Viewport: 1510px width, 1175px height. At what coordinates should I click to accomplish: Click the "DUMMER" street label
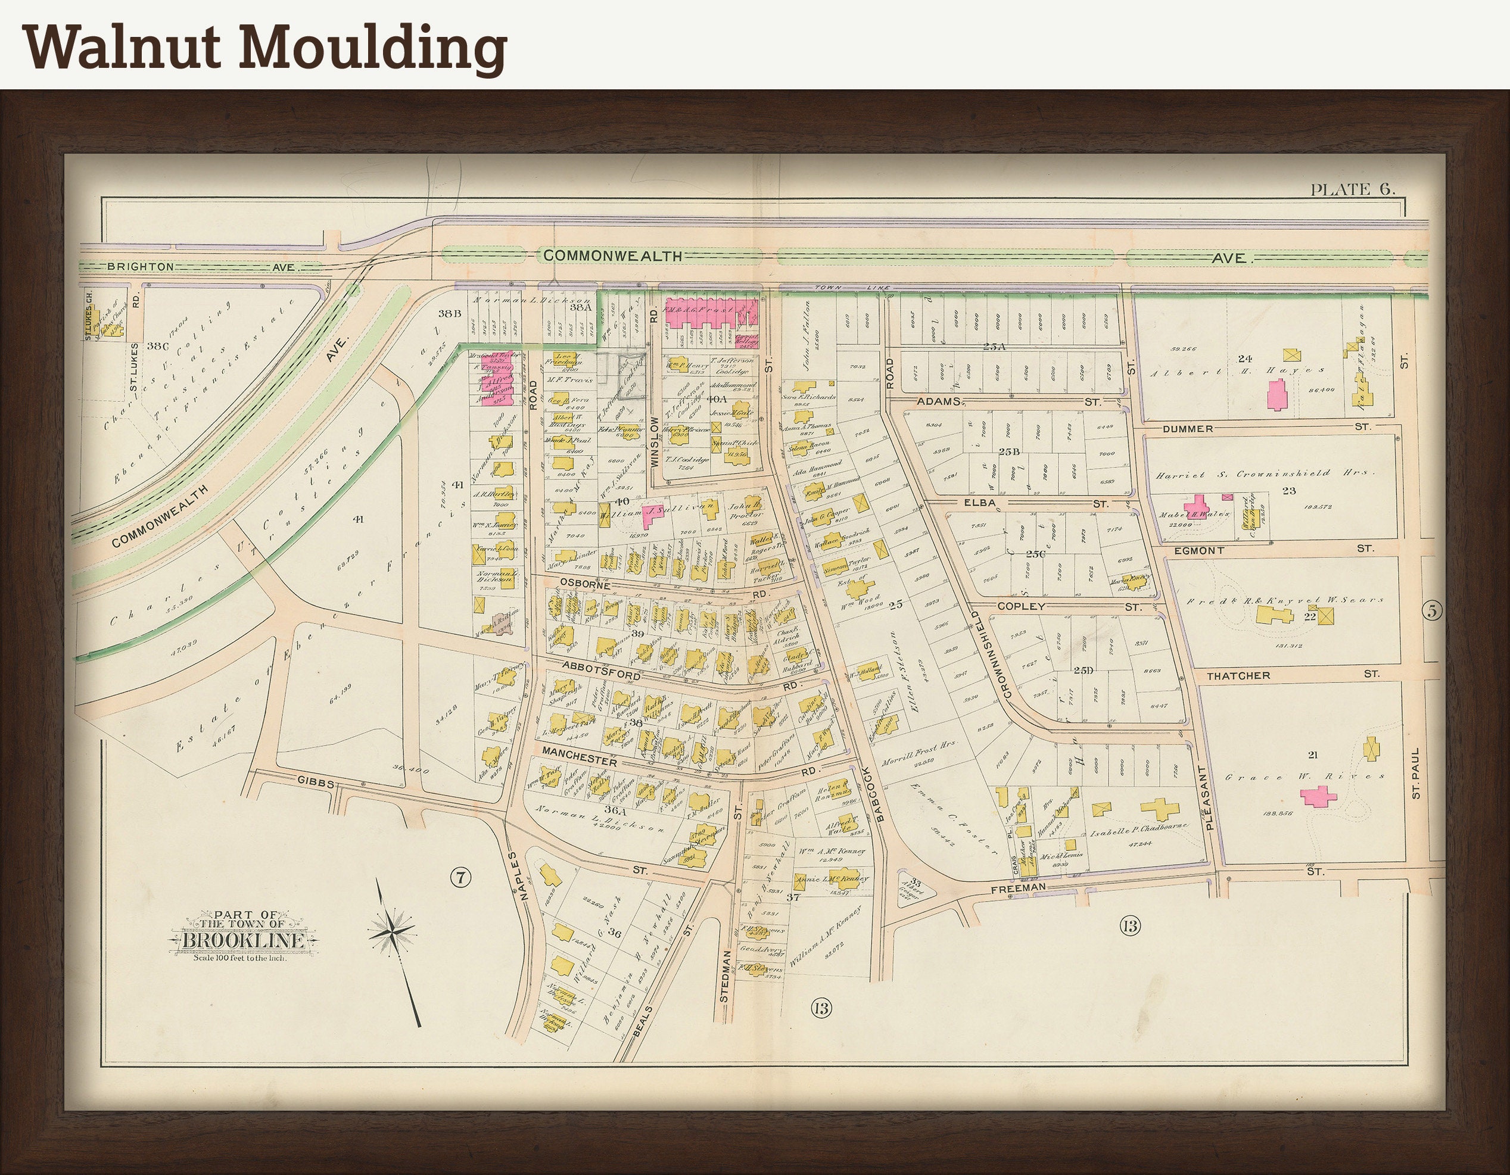click(1188, 429)
